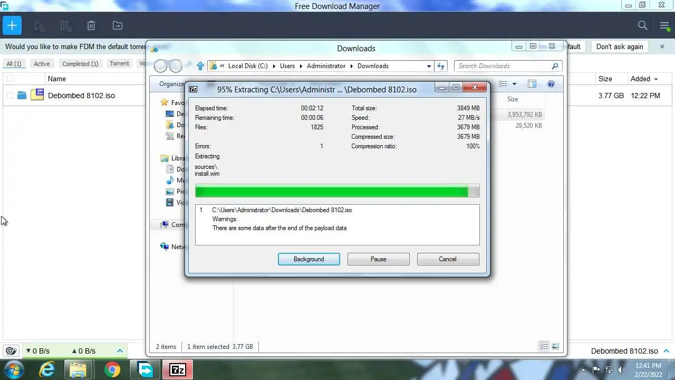
Task: Sort FDM list by the Added column arrow
Action: [656, 79]
